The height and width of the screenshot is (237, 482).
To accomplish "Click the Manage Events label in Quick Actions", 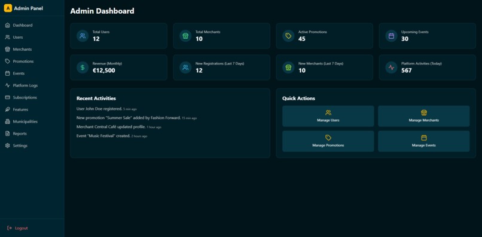I will [424, 146].
